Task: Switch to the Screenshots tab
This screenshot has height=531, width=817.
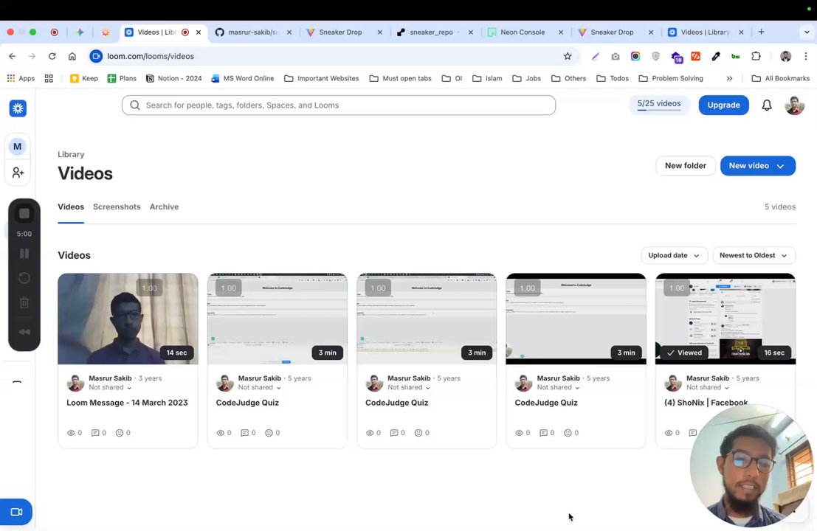Action: coord(117,206)
